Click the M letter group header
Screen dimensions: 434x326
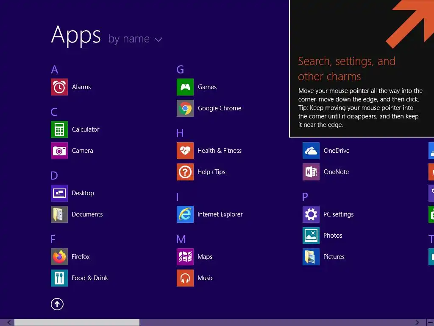pyautogui.click(x=181, y=239)
